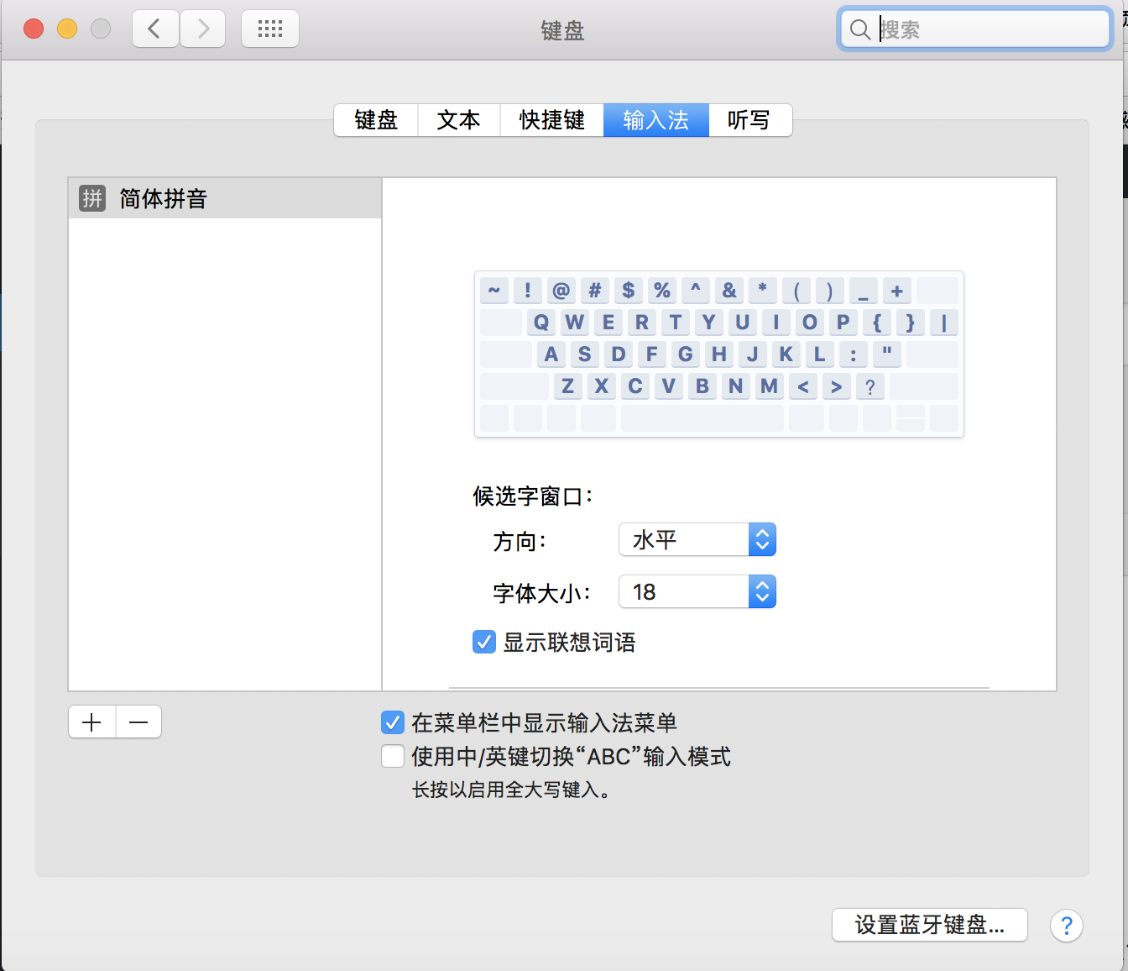Click the keyboard layout preview image
1128x971 pixels.
(x=718, y=354)
